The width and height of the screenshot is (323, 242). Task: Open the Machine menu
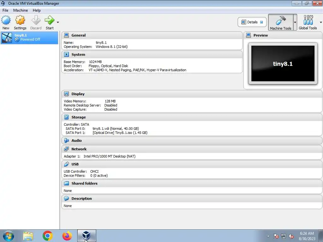[x=21, y=10]
